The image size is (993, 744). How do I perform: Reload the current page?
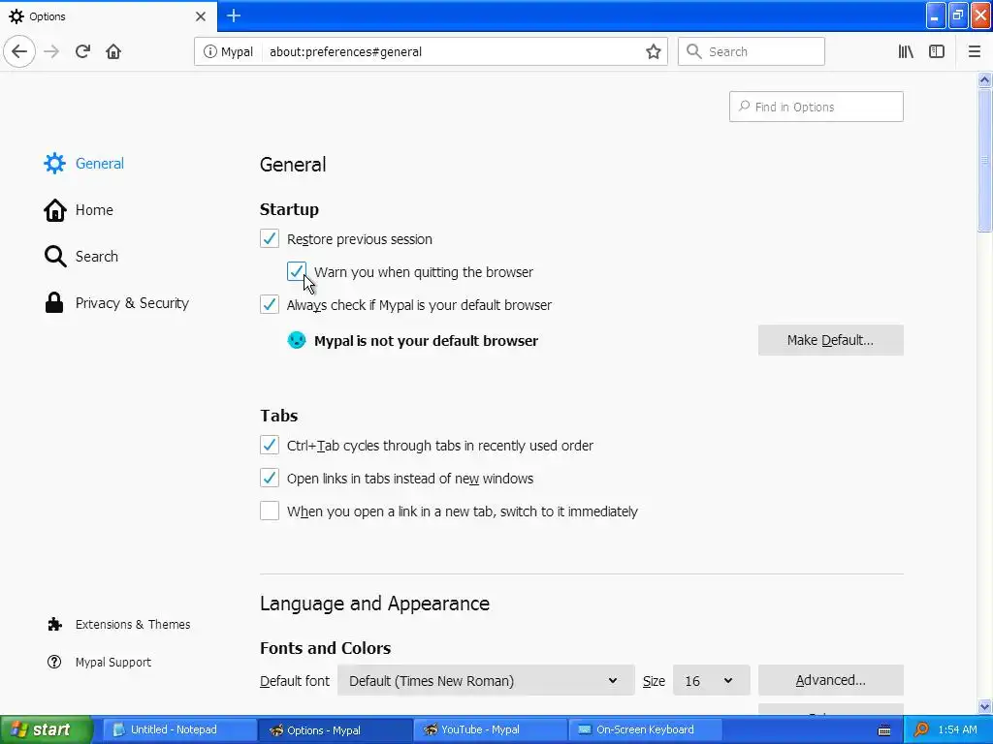pyautogui.click(x=82, y=51)
